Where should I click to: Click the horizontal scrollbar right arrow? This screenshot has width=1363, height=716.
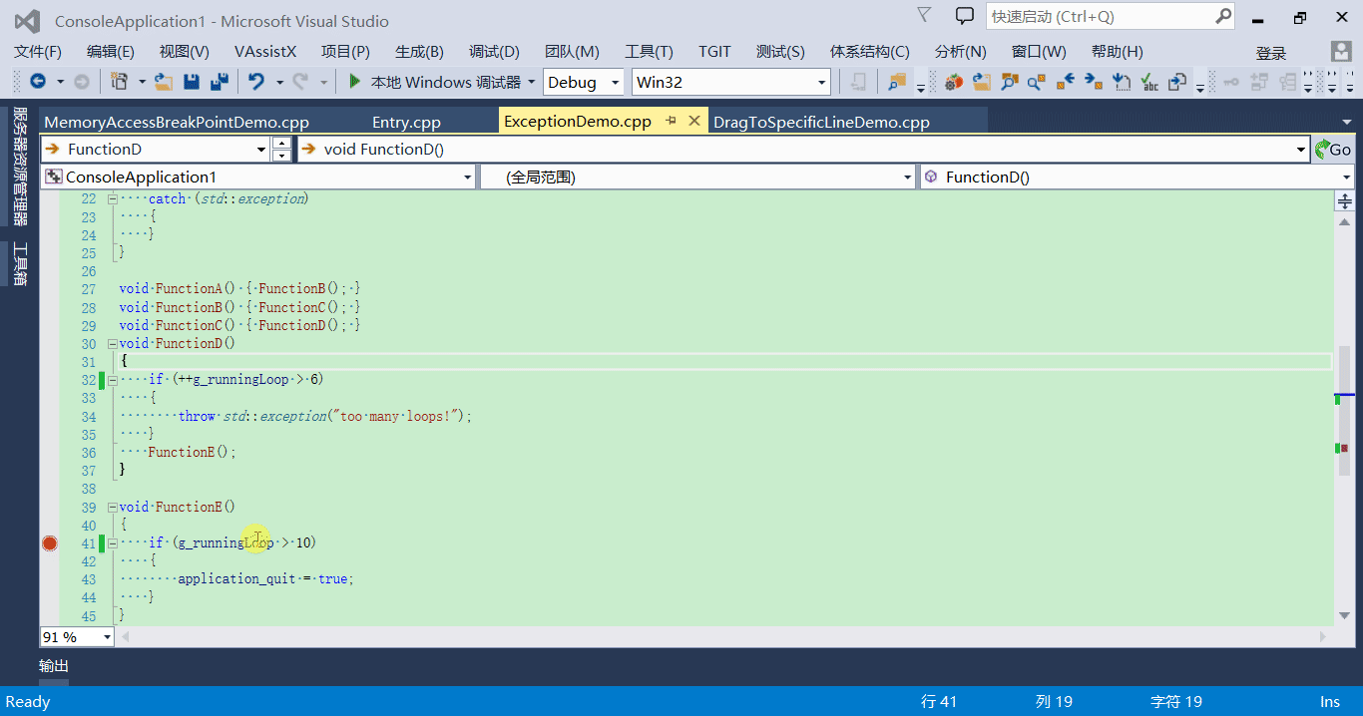[1323, 636]
